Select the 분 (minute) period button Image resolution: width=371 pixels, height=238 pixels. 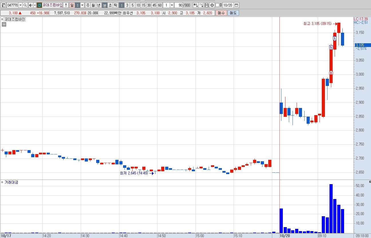pyautogui.click(x=105, y=5)
